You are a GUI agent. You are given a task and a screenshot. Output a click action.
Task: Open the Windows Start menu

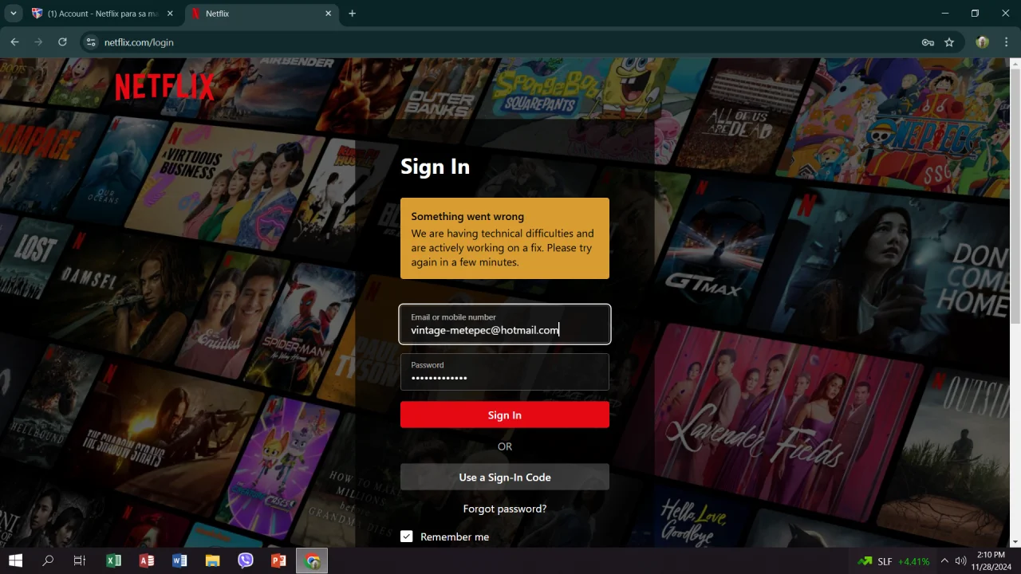15,560
